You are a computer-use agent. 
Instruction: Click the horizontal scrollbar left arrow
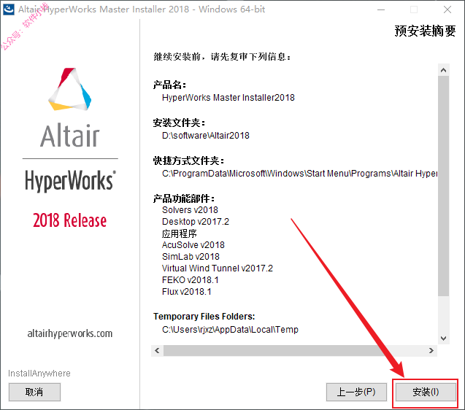click(157, 350)
